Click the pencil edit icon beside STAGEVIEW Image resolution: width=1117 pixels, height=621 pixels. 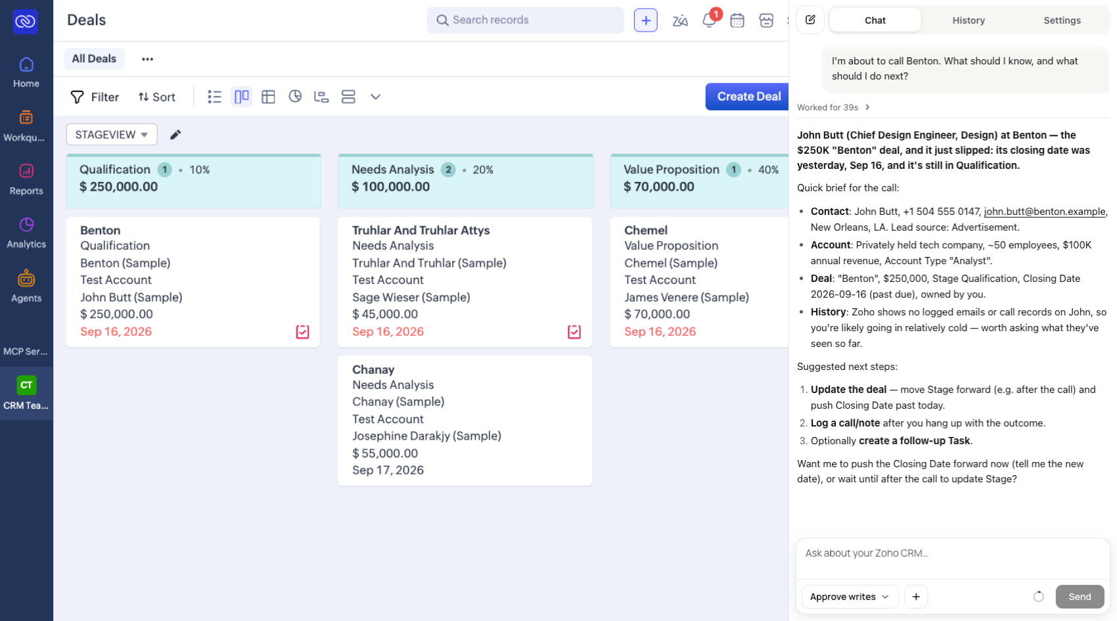175,135
